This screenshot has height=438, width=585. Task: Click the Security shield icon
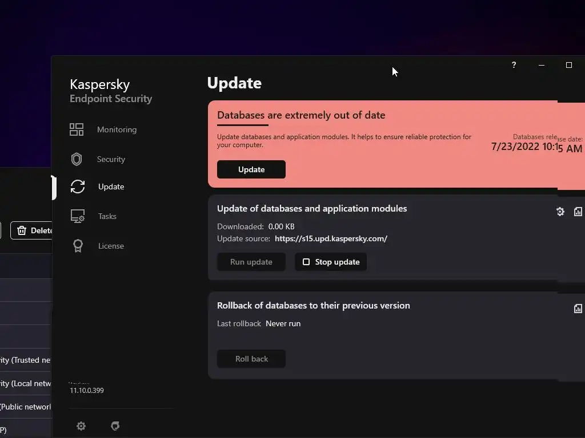pyautogui.click(x=77, y=159)
